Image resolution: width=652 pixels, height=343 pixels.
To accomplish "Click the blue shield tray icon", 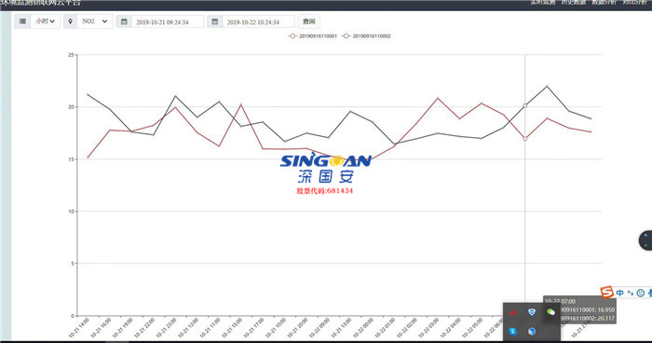I will click(532, 312).
